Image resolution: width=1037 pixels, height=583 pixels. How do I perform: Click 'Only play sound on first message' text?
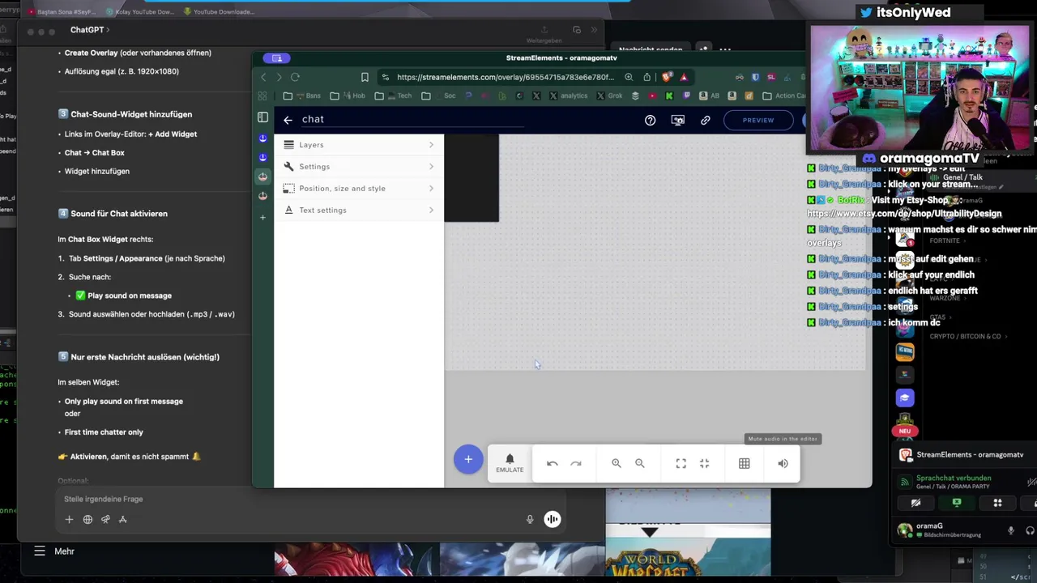coord(124,402)
